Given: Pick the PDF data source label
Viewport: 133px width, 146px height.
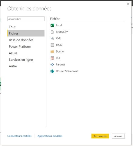Looking at the screenshot, I should [58, 58].
